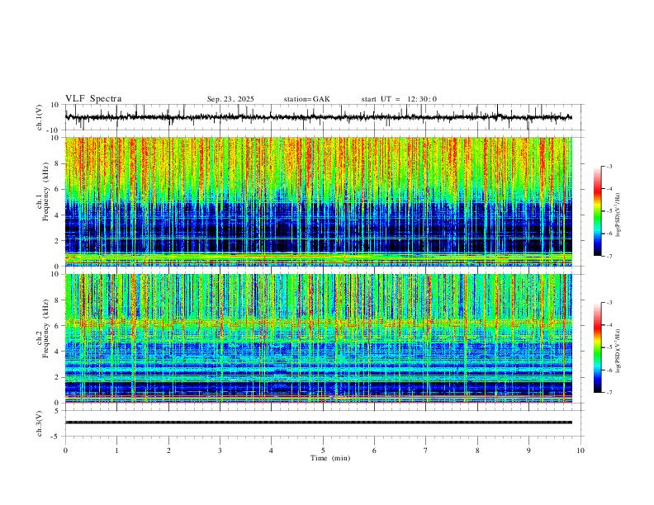Click the "-4" label on ch.2 colorbar
This screenshot has width=654, height=505.
pyautogui.click(x=609, y=325)
